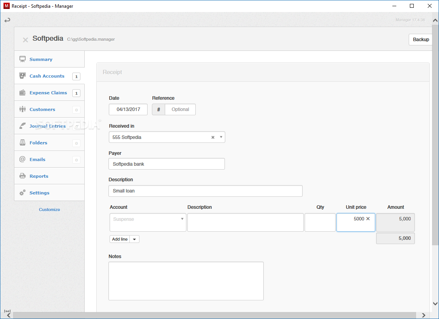Image resolution: width=439 pixels, height=319 pixels.
Task: Open the Summary tab
Action: [49, 59]
